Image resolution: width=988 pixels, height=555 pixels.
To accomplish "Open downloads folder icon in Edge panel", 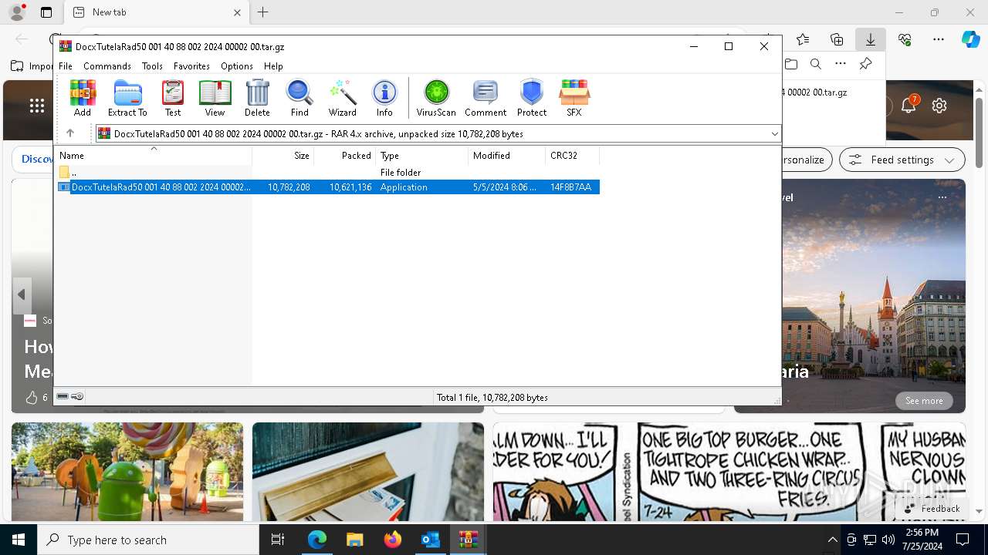I will tap(791, 64).
